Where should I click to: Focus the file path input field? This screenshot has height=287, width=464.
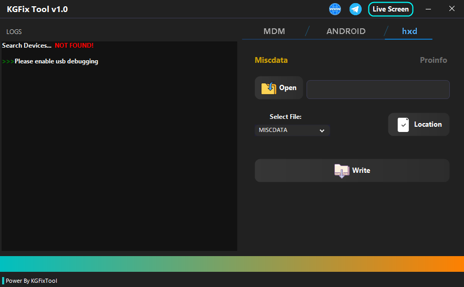pos(378,90)
